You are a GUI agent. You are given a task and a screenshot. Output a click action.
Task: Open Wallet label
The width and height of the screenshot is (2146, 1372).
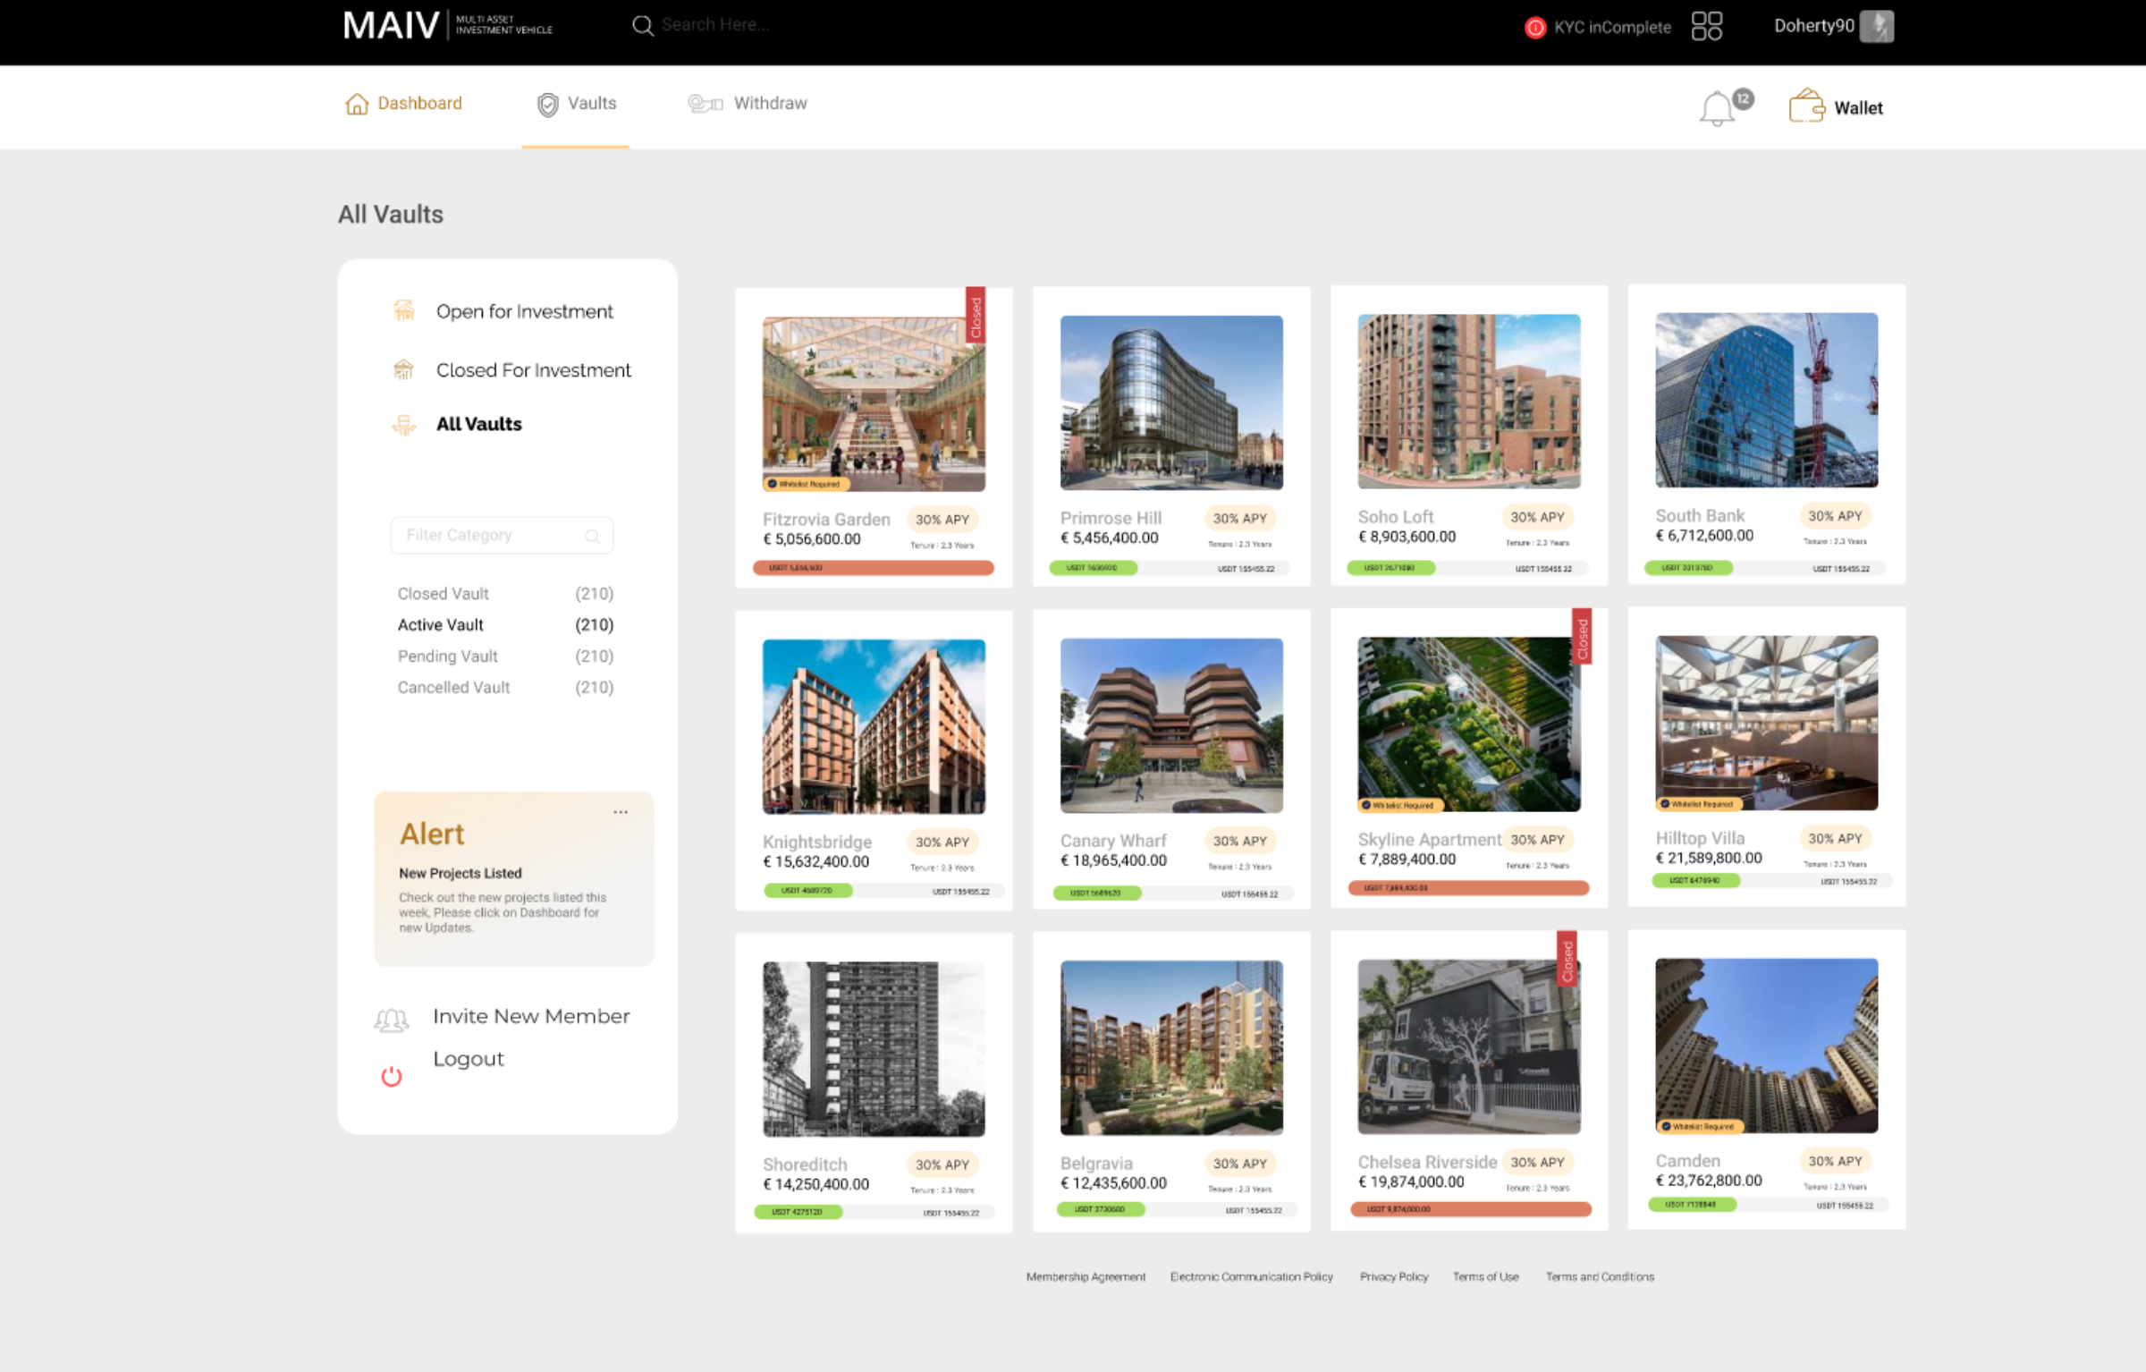1858,107
